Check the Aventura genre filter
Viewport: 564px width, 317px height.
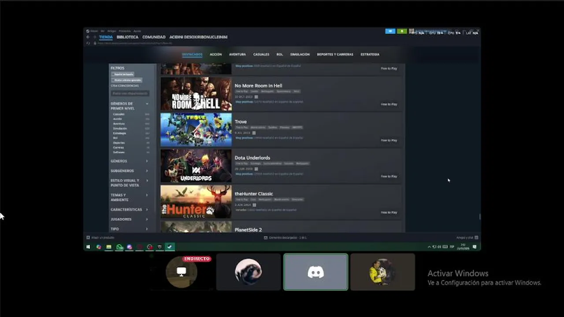119,124
